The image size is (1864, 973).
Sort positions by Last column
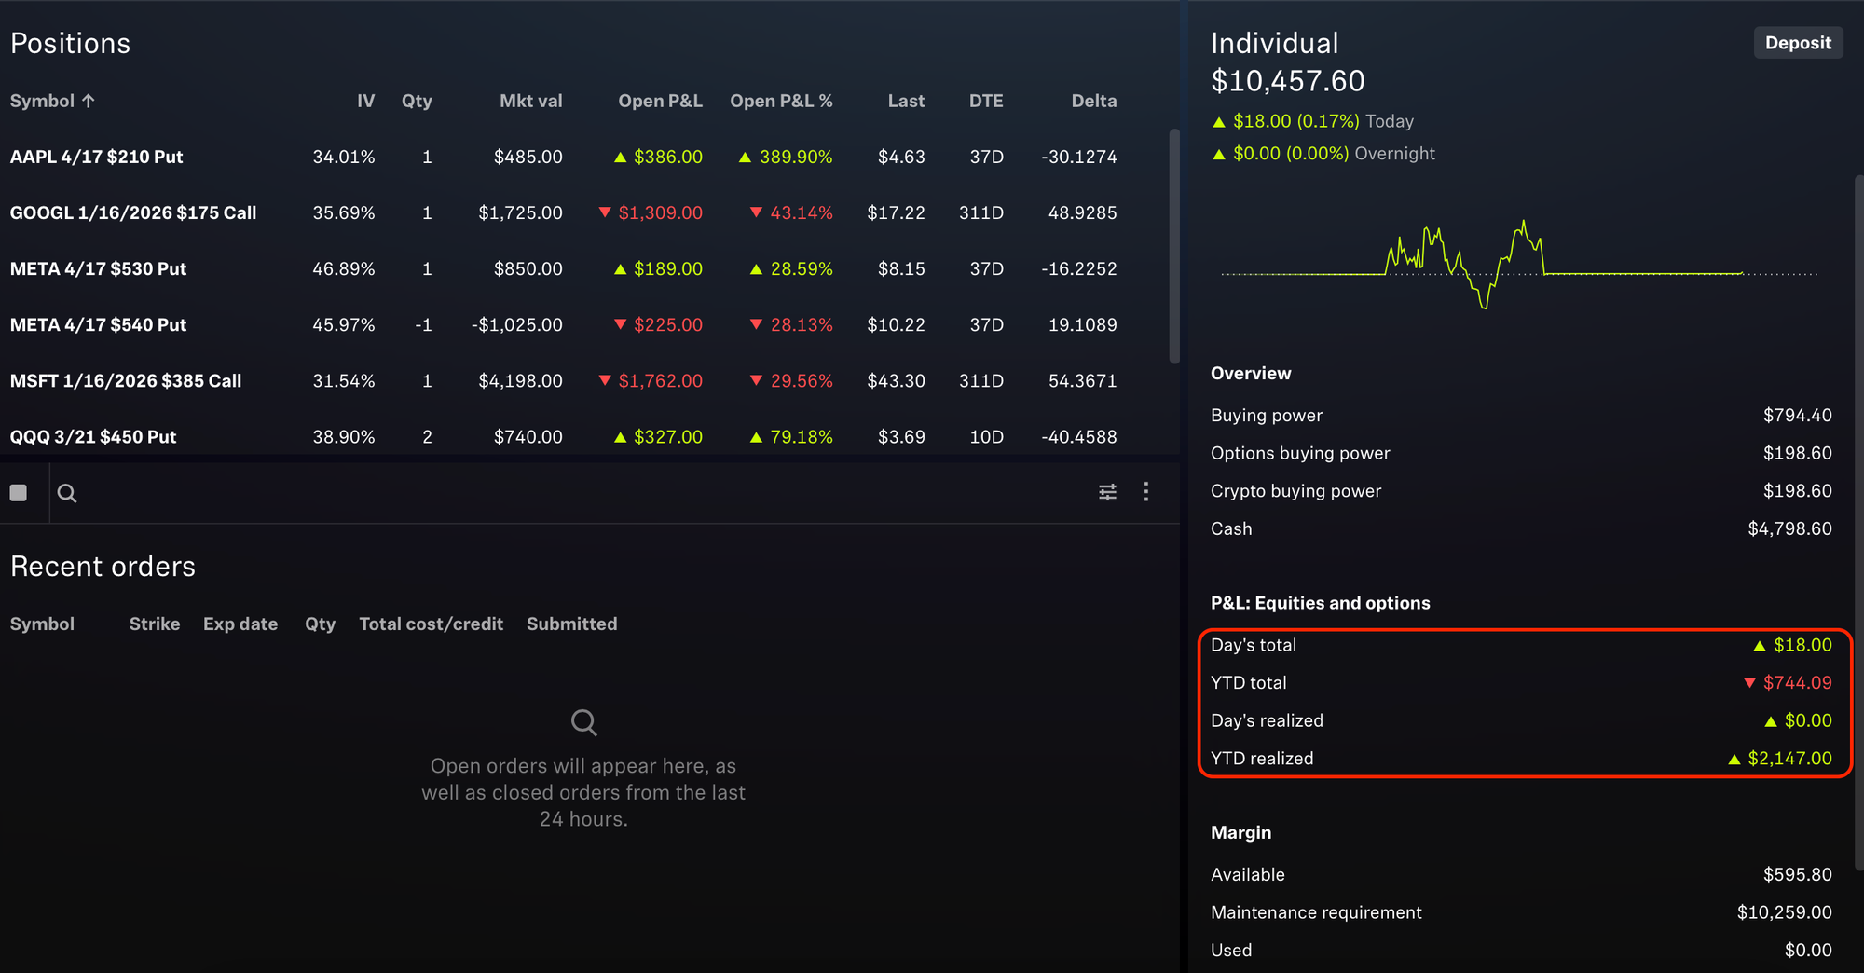(906, 101)
